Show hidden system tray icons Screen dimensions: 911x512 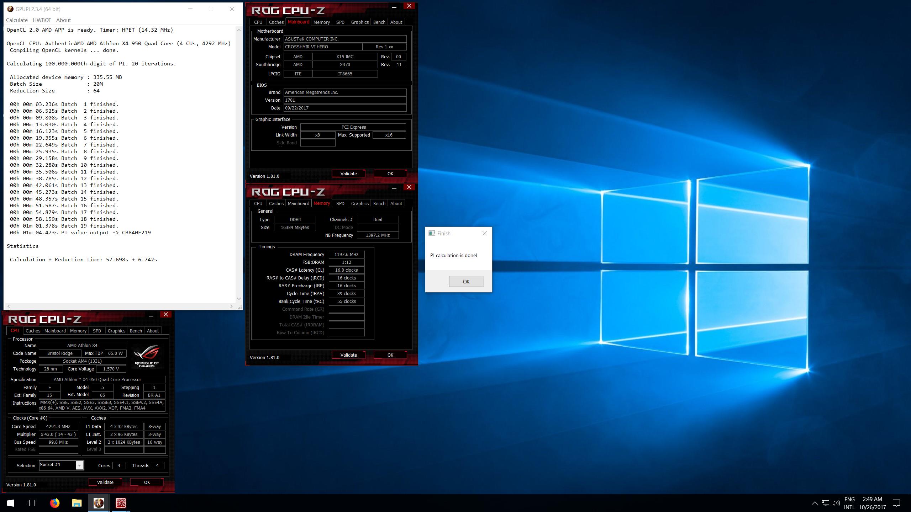[x=814, y=503]
